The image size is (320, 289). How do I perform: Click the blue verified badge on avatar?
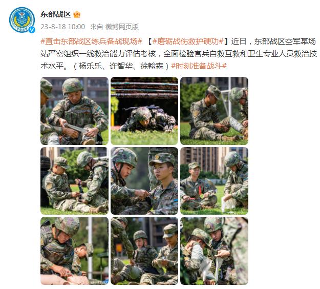point(32,30)
